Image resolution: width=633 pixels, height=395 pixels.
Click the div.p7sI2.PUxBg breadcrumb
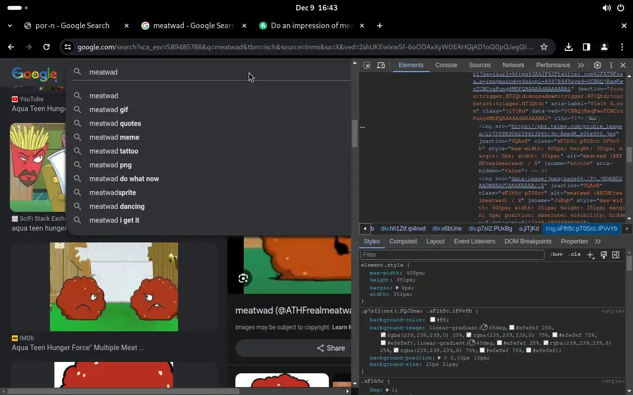click(490, 229)
